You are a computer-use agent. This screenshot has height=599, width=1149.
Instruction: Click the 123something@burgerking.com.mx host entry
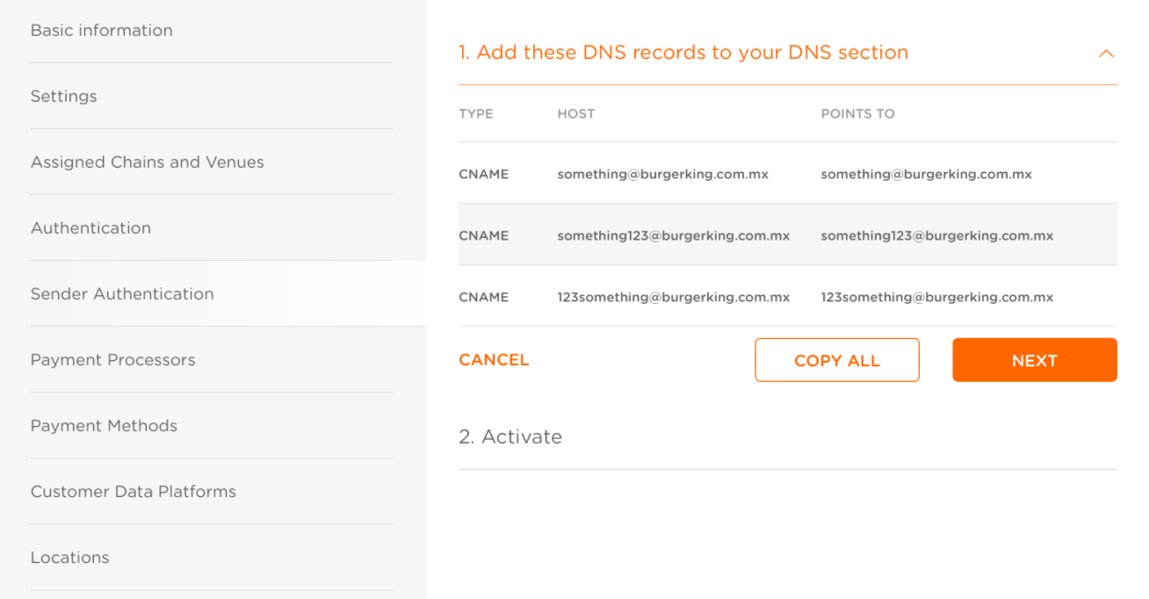pos(674,297)
